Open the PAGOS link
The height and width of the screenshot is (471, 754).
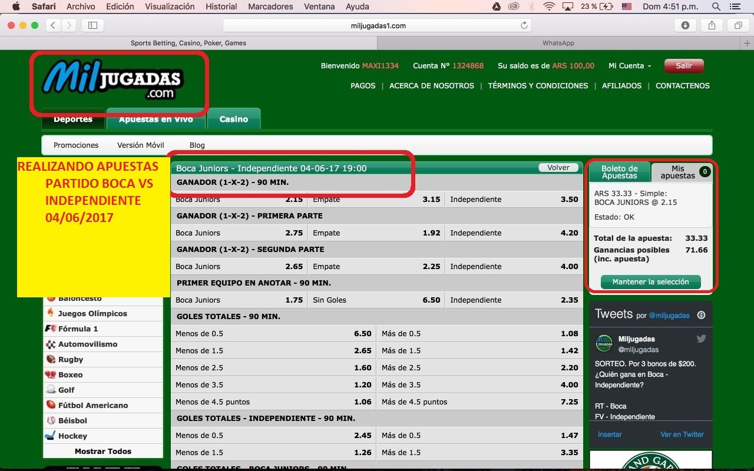coord(363,85)
